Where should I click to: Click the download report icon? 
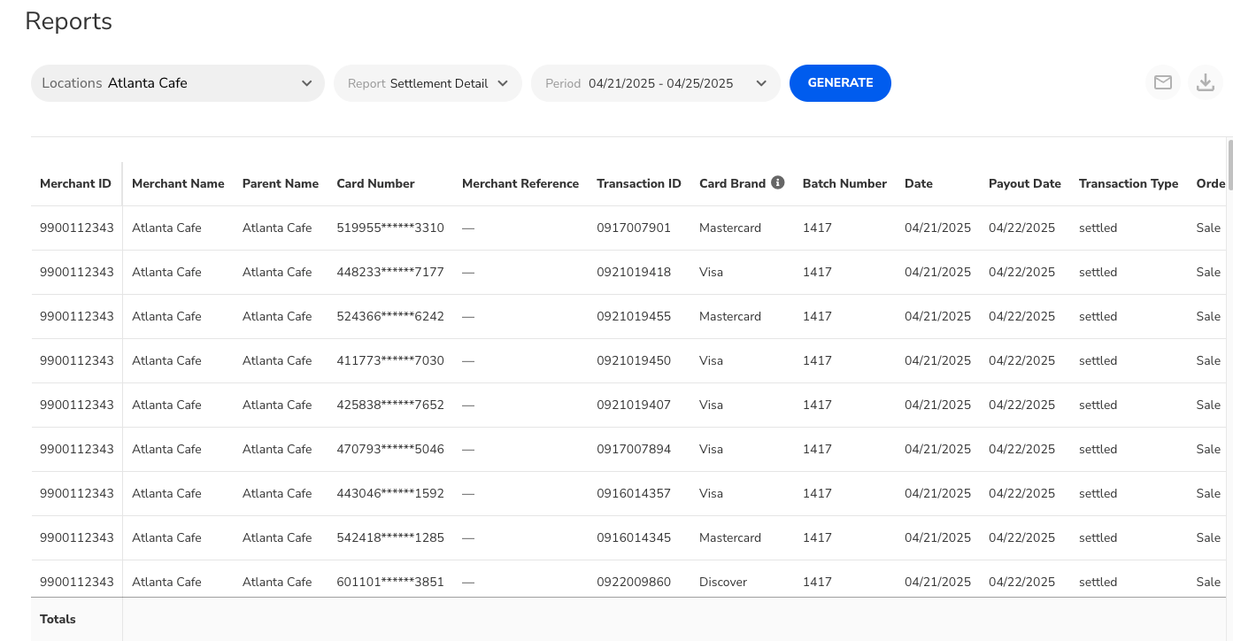1205,82
